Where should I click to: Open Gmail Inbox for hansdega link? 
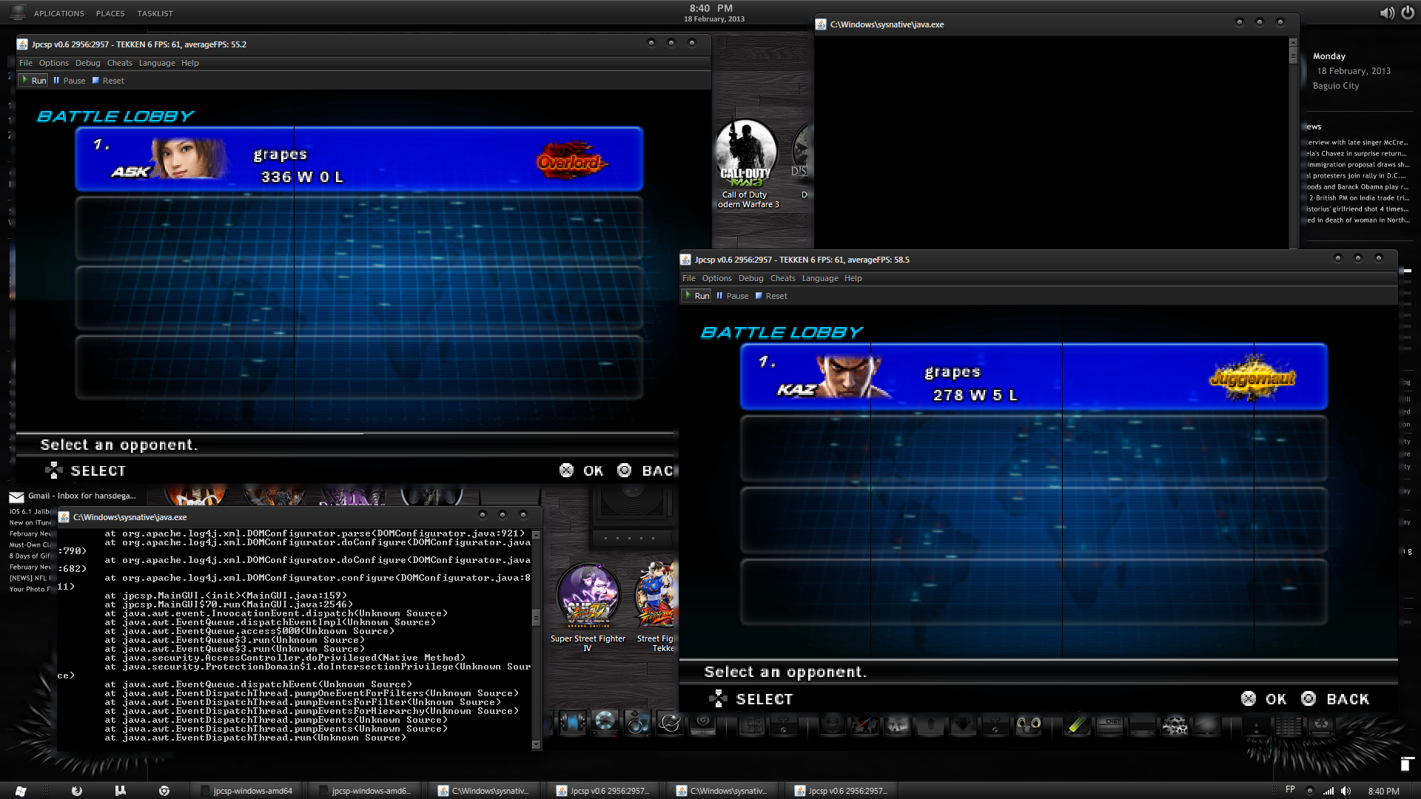(x=81, y=496)
